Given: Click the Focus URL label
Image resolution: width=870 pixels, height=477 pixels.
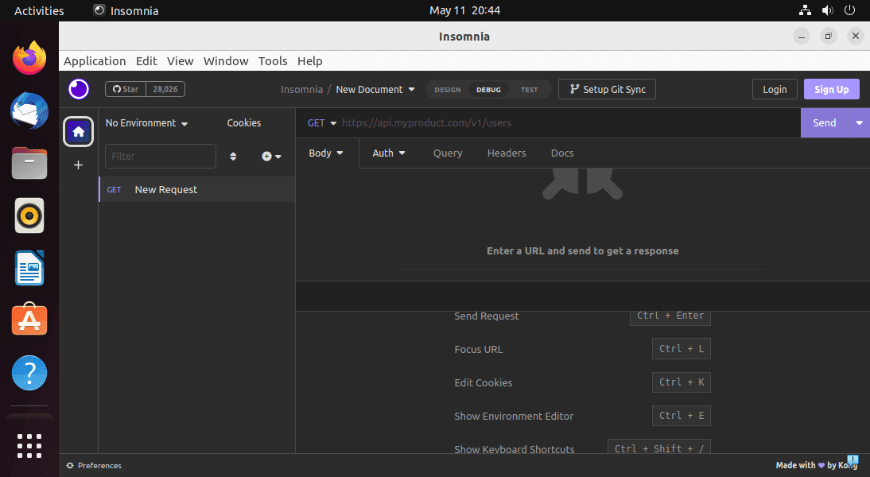Looking at the screenshot, I should point(478,350).
